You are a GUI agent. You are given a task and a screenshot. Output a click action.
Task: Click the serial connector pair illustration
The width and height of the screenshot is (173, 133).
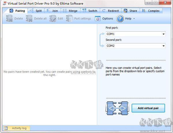point(117,108)
